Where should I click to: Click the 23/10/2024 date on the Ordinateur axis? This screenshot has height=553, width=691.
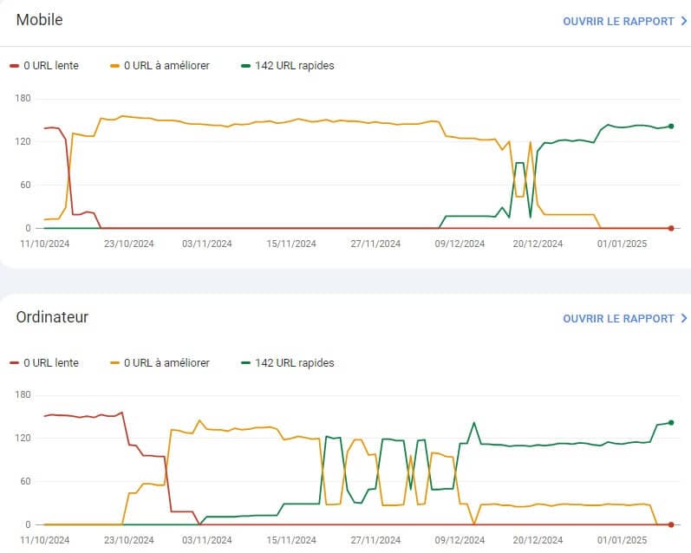click(x=128, y=540)
